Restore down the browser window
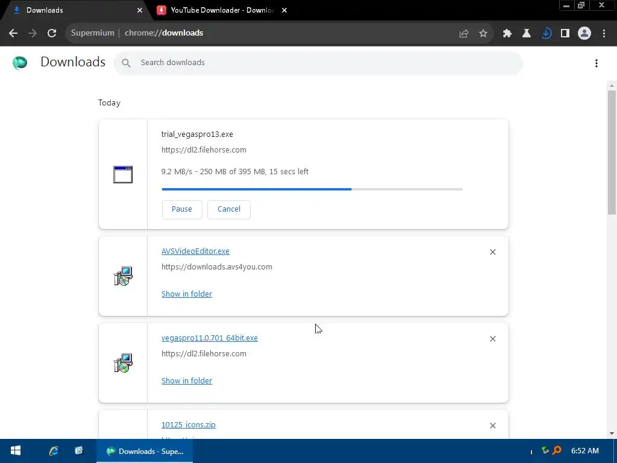The width and height of the screenshot is (617, 463). tap(581, 5)
